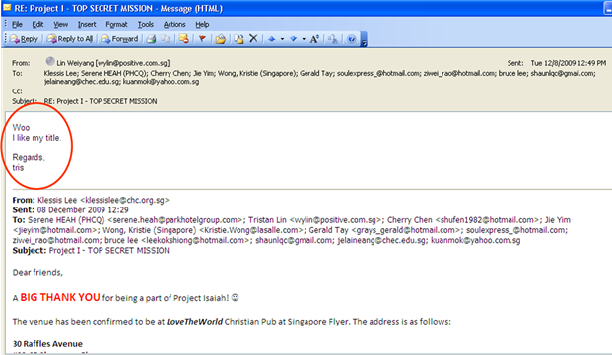Click the Copy icon in toolbar
The height and width of the screenshot is (355, 612).
coord(166,39)
